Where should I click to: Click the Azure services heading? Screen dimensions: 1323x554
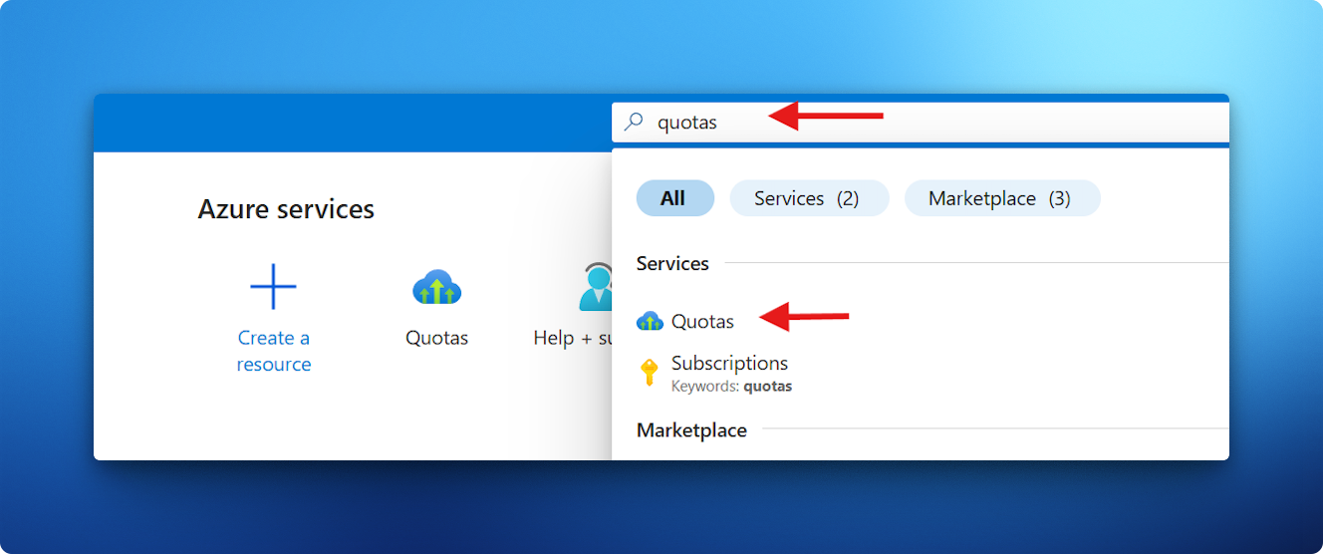[286, 209]
